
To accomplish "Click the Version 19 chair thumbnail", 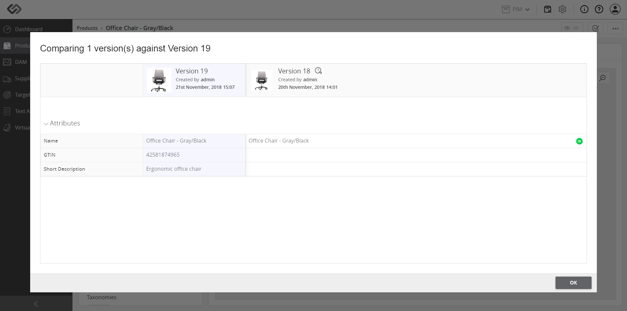I will (159, 80).
